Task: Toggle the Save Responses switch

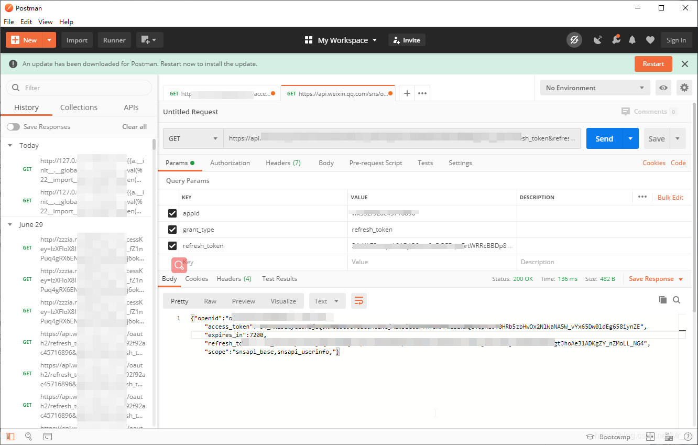Action: (13, 127)
